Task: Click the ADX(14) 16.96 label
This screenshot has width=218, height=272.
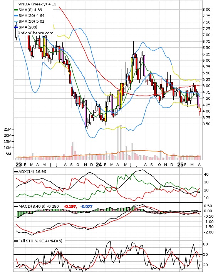Action: point(32,171)
